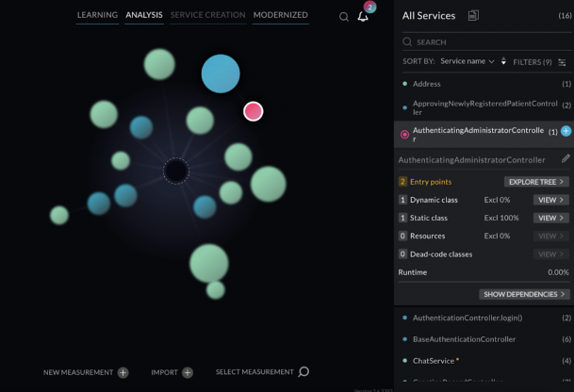Switch to the Modernized tab

click(x=281, y=15)
